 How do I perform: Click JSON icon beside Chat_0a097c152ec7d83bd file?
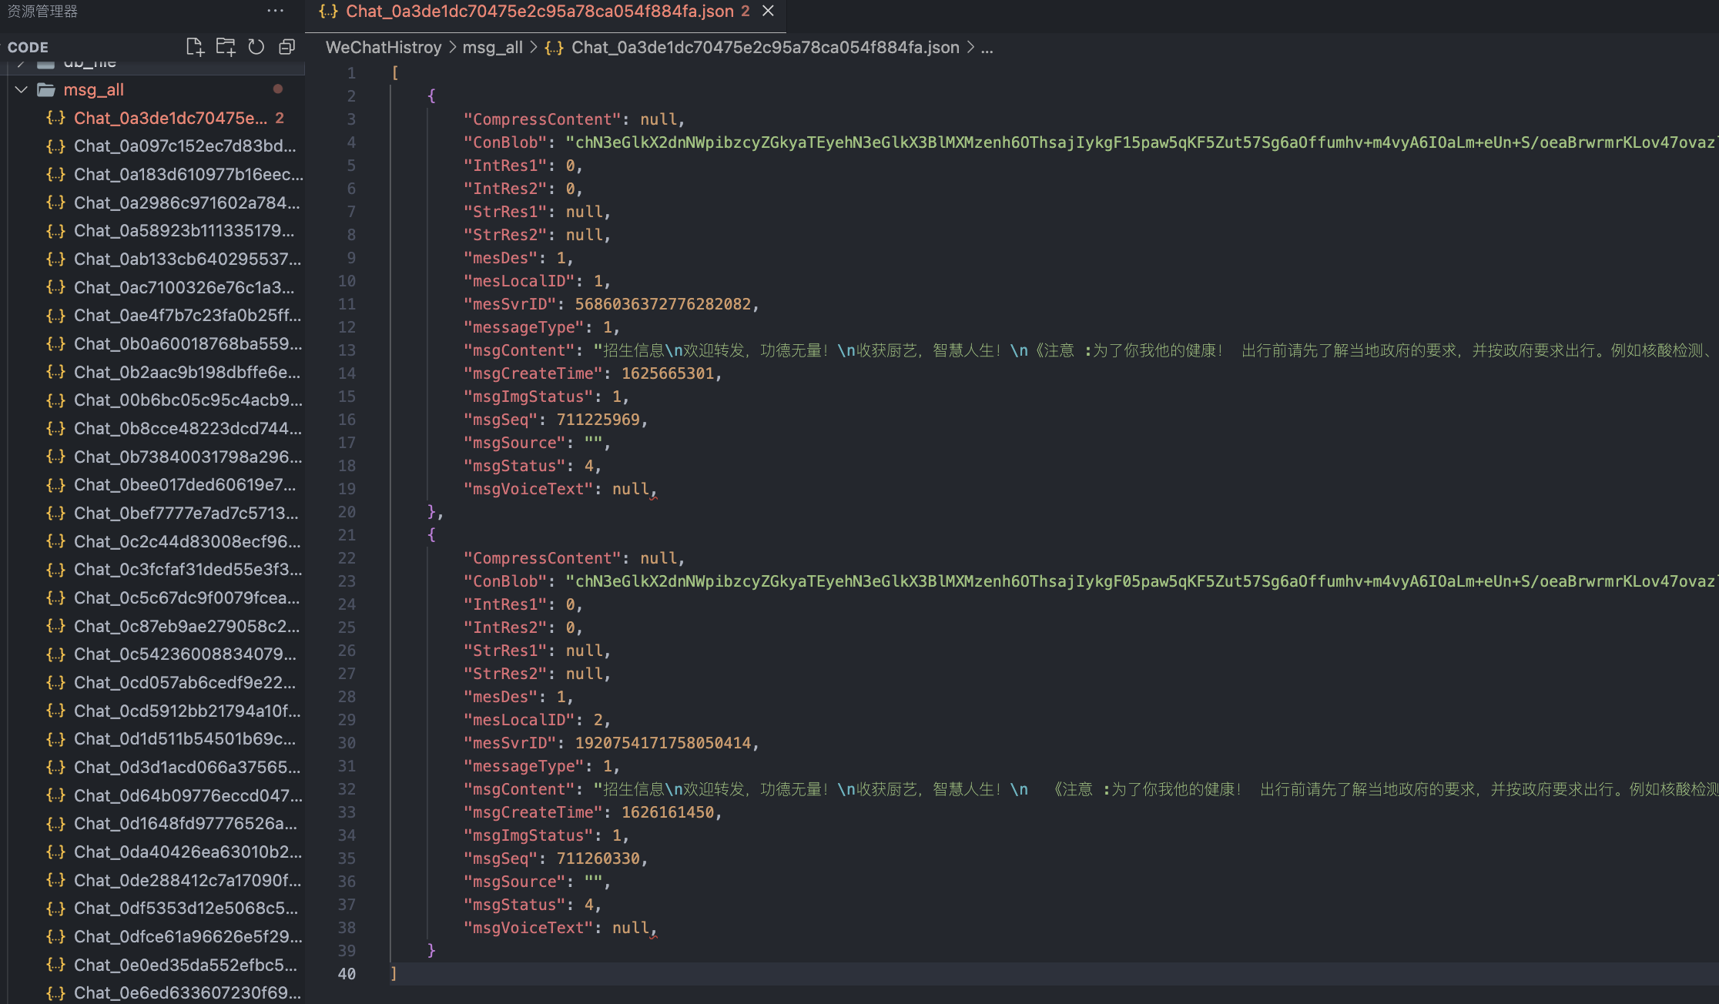click(55, 146)
